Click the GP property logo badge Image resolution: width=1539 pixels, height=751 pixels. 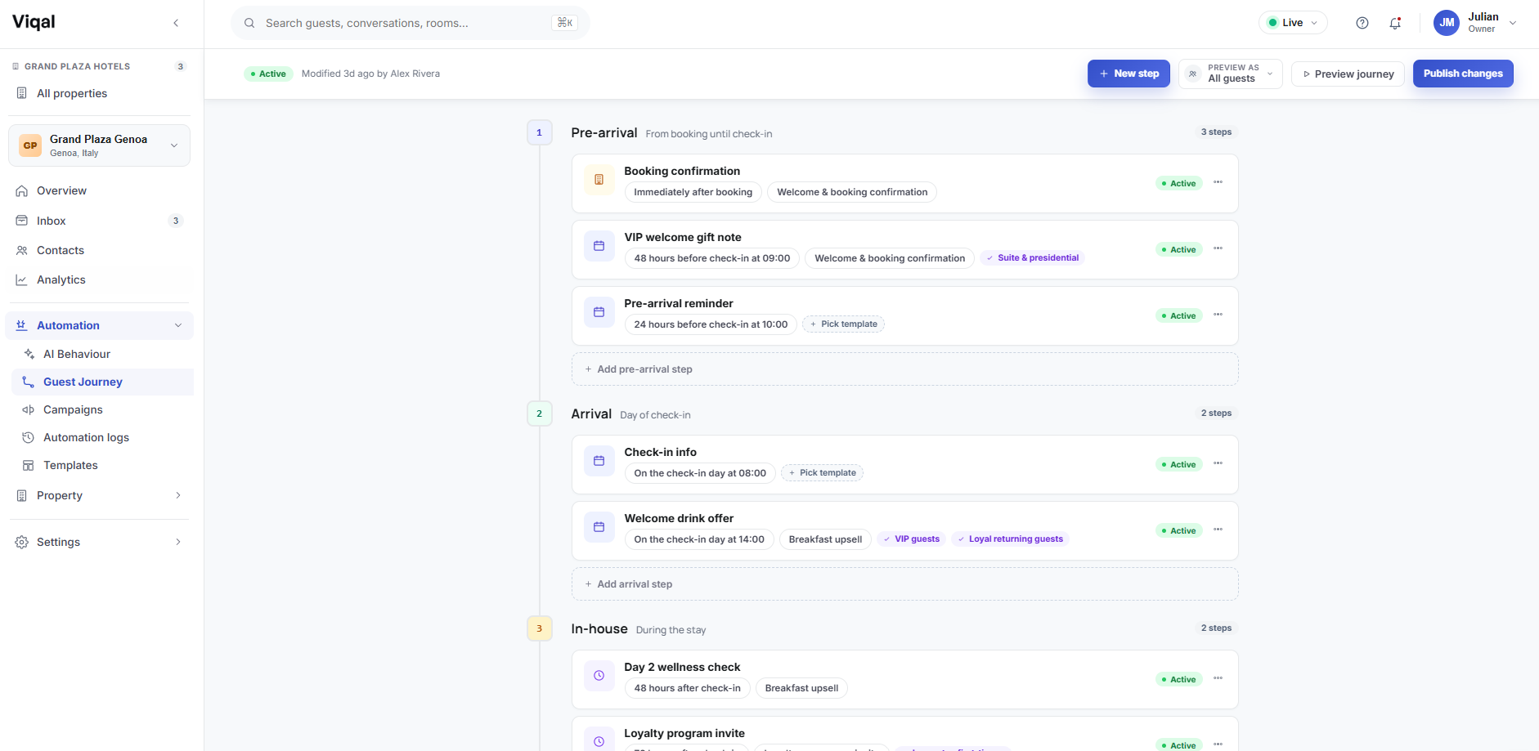[30, 145]
